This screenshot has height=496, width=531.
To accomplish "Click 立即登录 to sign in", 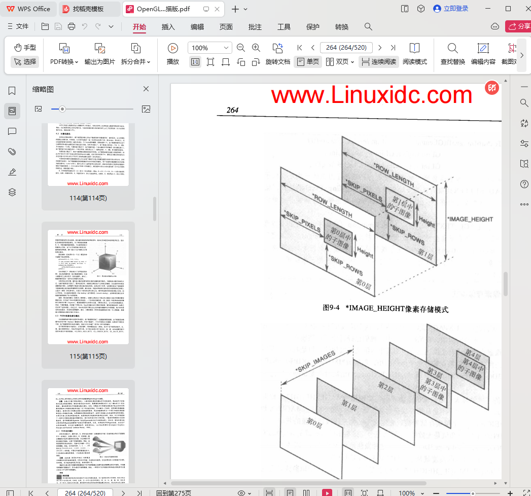I will tap(451, 9).
